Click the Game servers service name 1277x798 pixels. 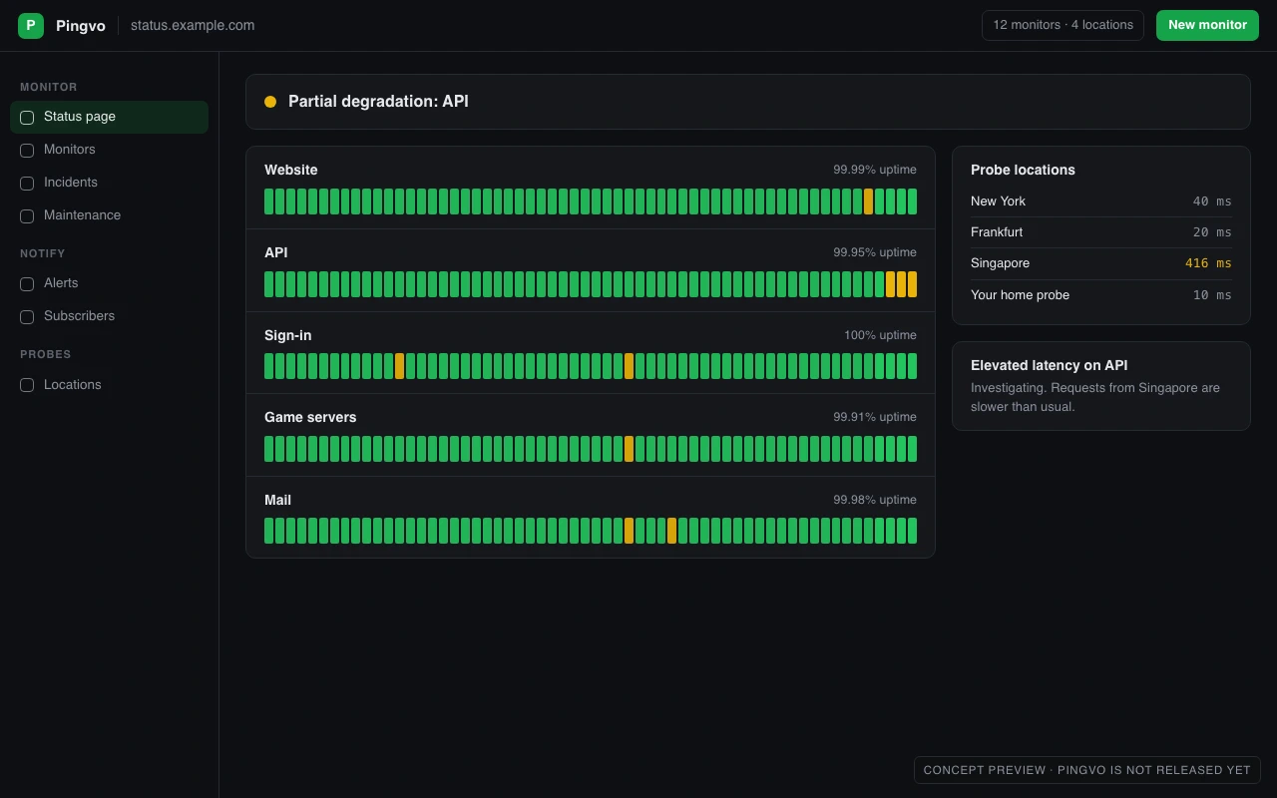pos(310,417)
